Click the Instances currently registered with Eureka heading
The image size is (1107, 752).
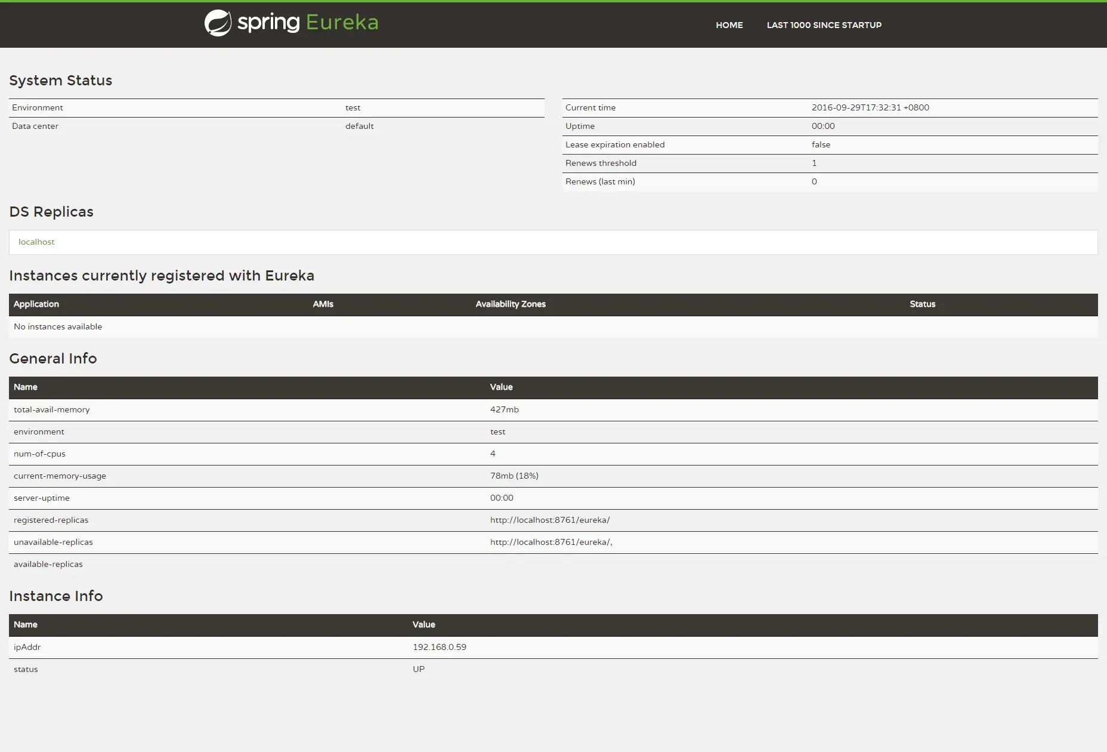pyautogui.click(x=162, y=276)
